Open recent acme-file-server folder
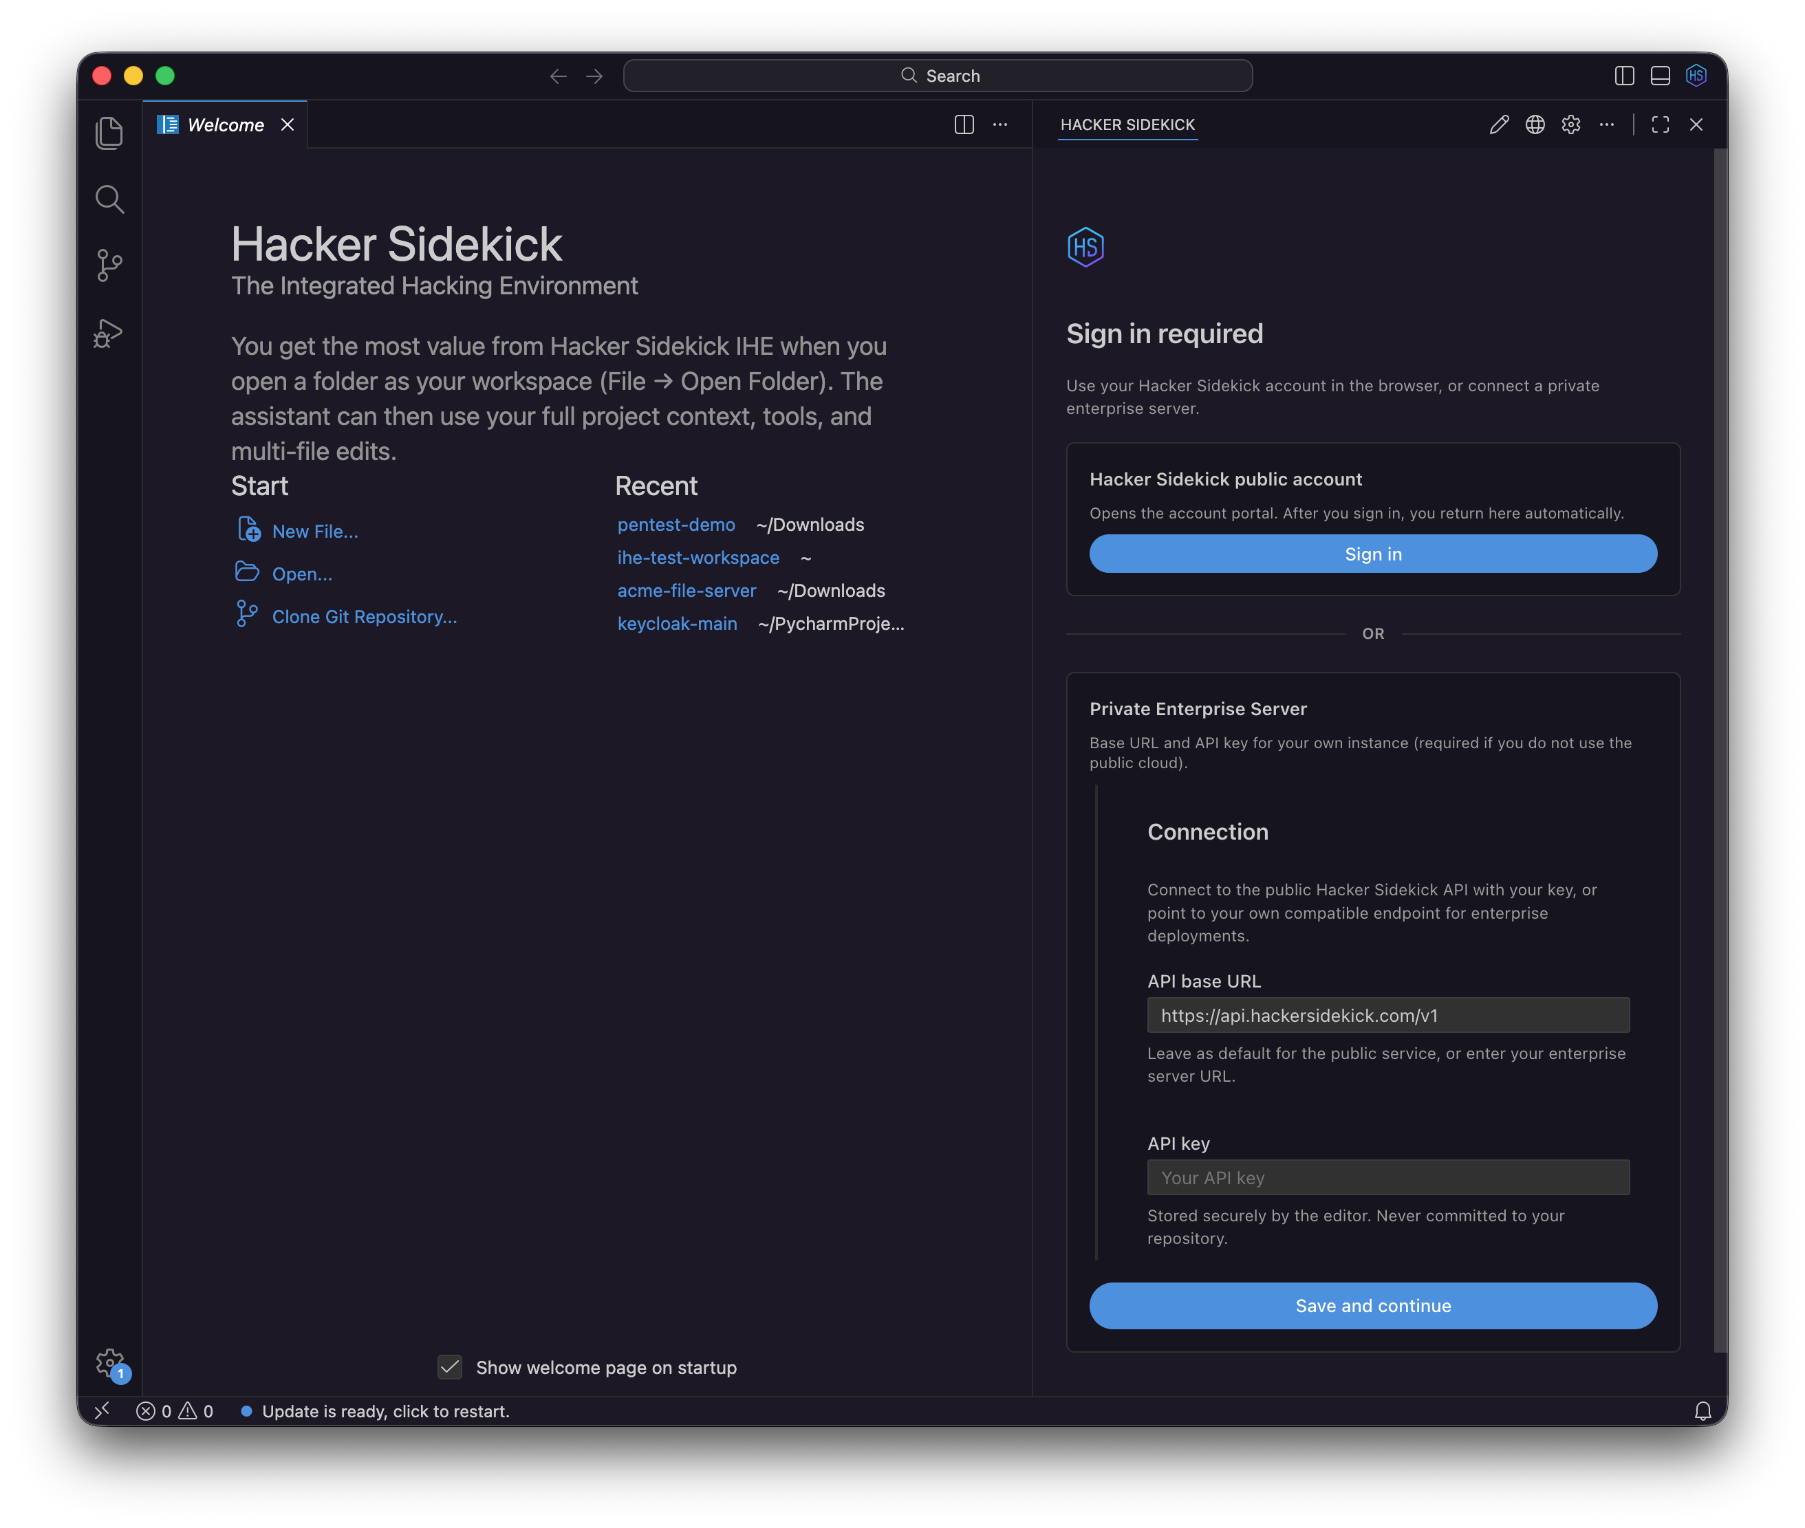The image size is (1805, 1528). click(x=687, y=591)
